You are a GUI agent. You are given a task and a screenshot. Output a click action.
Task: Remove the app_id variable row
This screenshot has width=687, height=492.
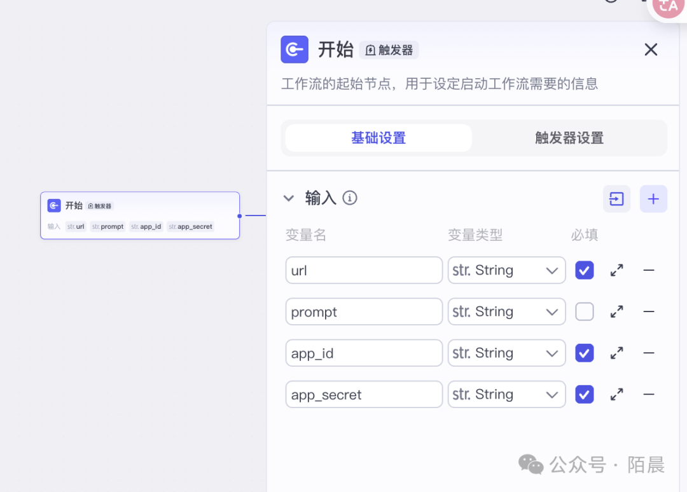(x=649, y=353)
